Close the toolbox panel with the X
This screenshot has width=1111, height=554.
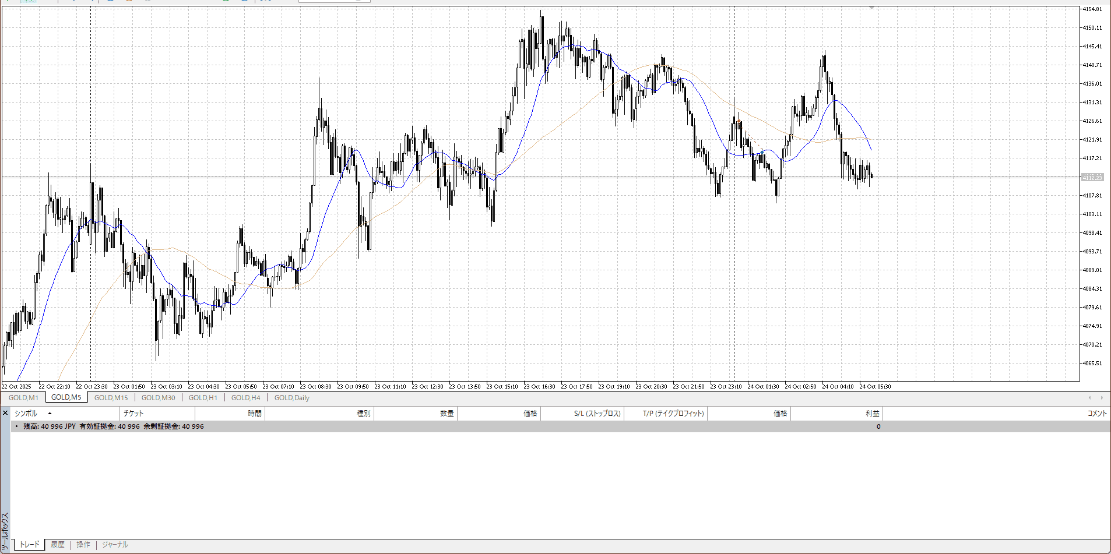pos(5,413)
